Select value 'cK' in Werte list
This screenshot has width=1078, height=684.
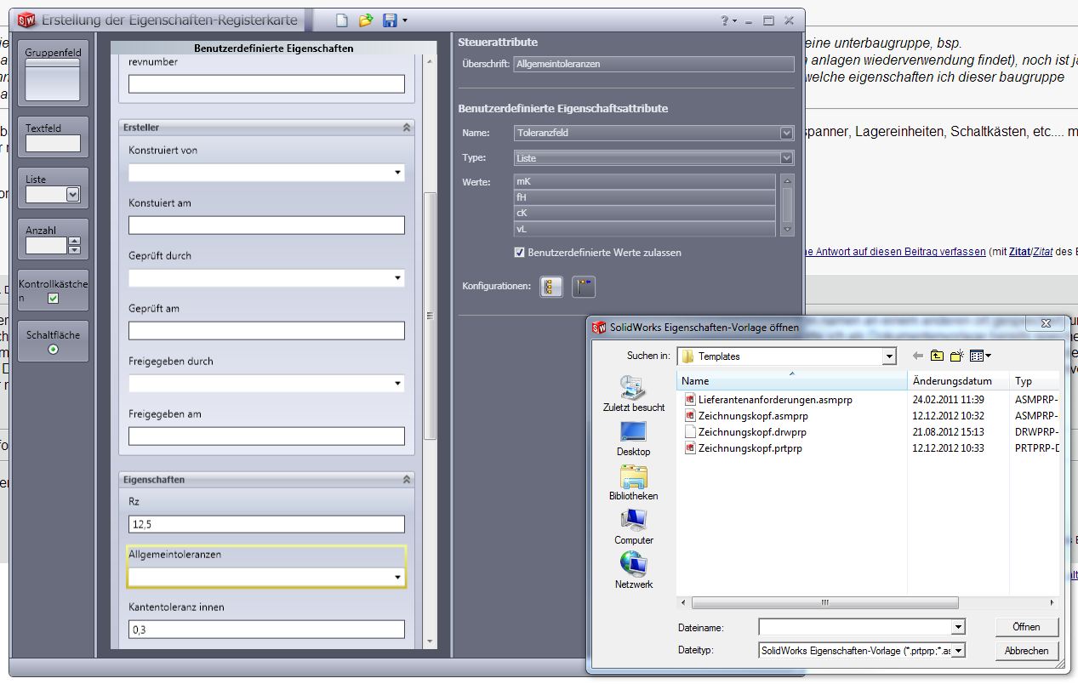(645, 213)
